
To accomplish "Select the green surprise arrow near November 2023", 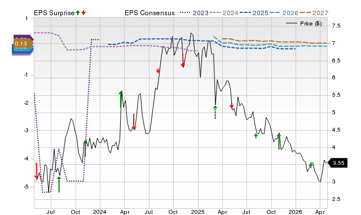I will click(x=85, y=149).
